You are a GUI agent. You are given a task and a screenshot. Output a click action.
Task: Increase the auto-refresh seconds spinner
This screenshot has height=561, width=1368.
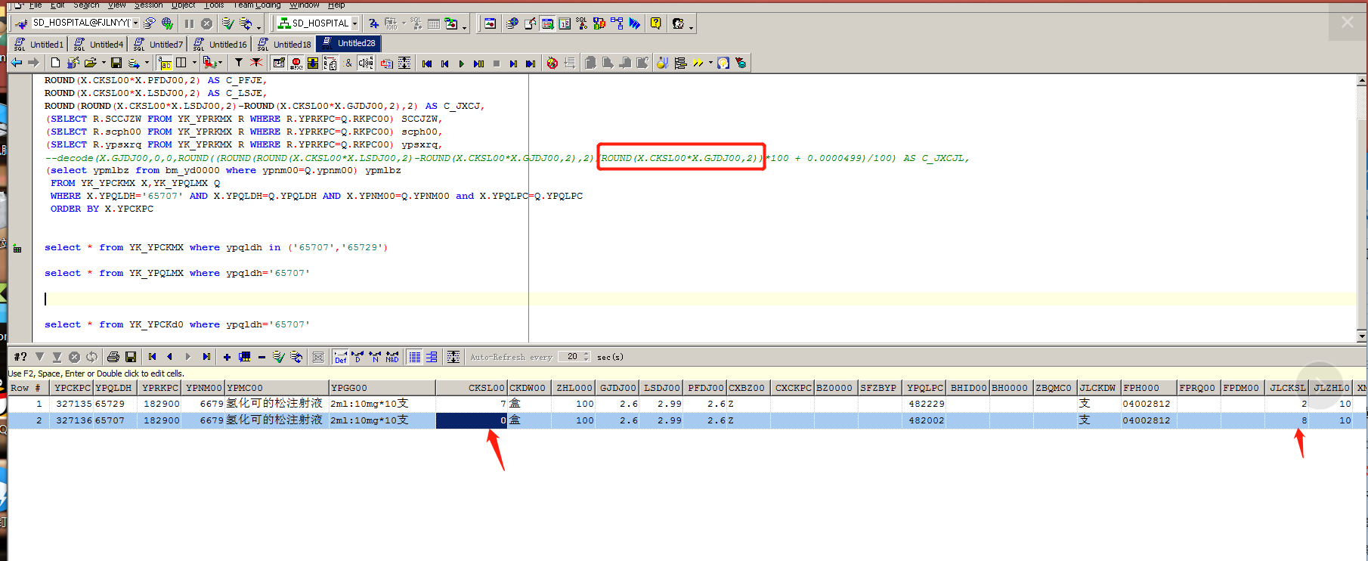587,354
